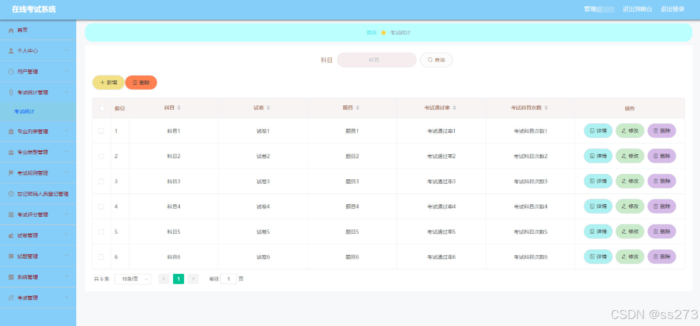Click the home icon beside 首页
The width and height of the screenshot is (700, 326).
[11, 30]
